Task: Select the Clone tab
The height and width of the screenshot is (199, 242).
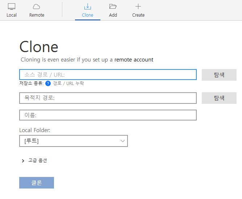Action: coord(88,10)
